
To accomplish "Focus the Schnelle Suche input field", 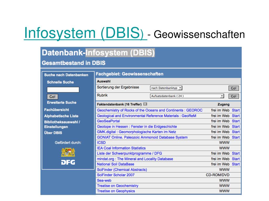I will (63, 90).
